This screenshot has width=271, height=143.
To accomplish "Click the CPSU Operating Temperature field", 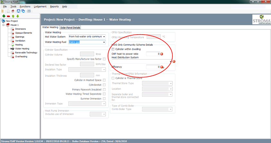I will pos(154,37).
